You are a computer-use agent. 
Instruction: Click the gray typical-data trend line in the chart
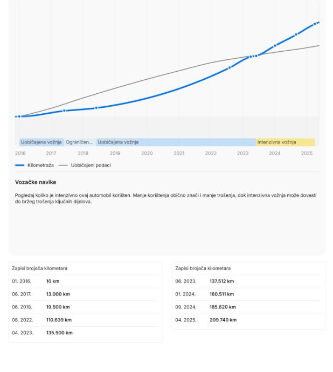tap(162, 75)
